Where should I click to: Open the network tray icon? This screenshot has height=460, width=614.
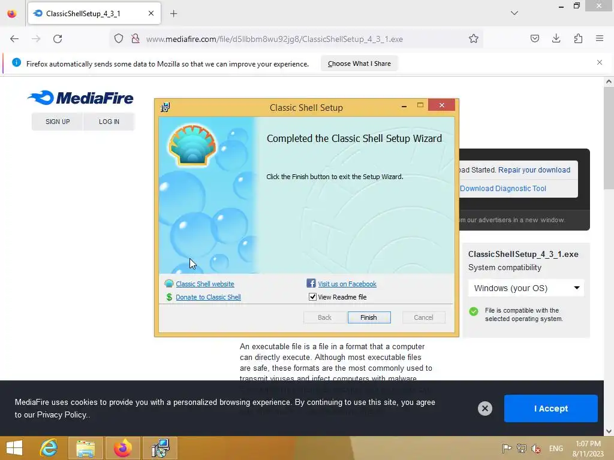pyautogui.click(x=521, y=449)
